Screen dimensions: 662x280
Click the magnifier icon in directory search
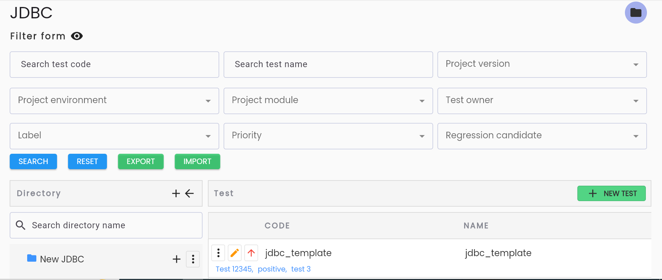21,225
